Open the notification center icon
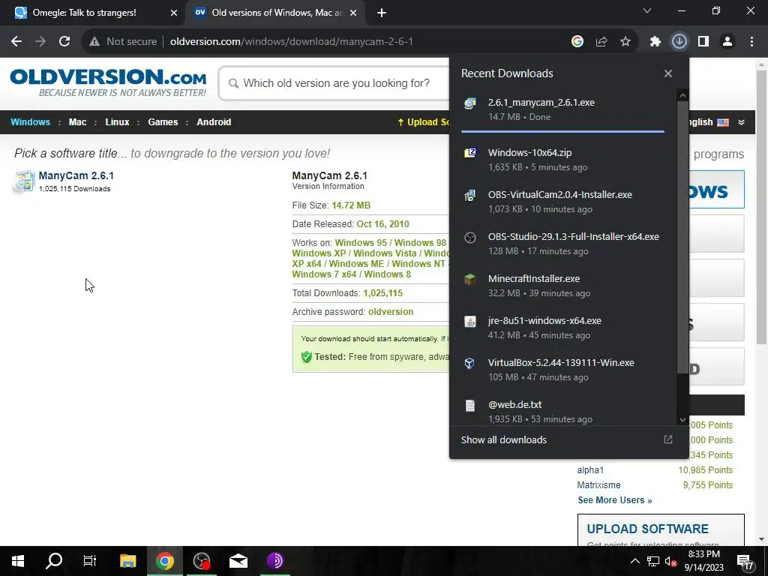Image resolution: width=768 pixels, height=576 pixels. pos(745,561)
